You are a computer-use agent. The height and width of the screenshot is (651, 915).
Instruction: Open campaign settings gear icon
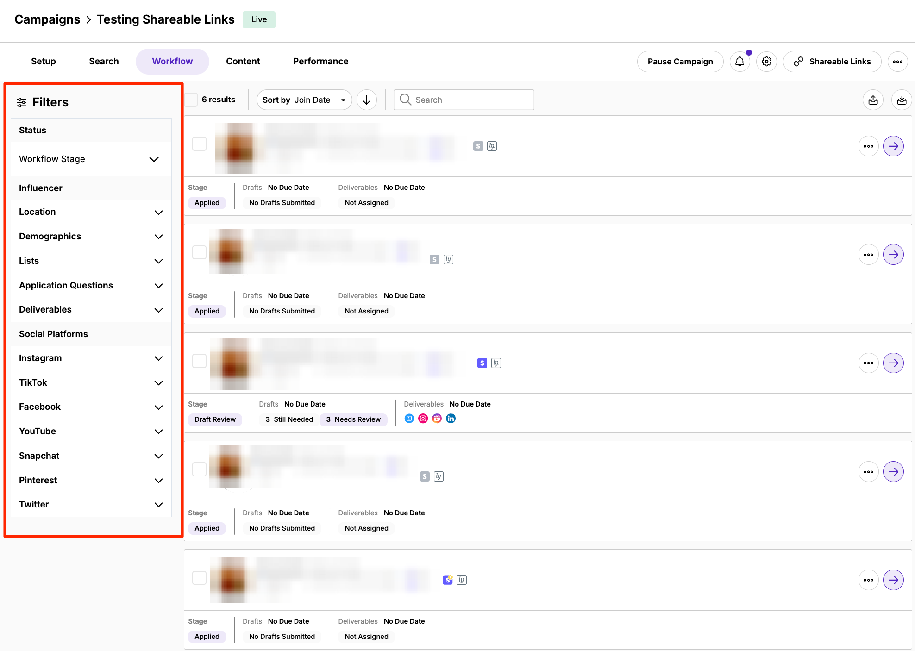pos(766,62)
